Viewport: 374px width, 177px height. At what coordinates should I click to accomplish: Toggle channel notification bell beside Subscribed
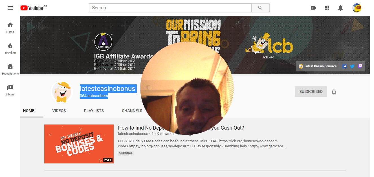point(334,92)
